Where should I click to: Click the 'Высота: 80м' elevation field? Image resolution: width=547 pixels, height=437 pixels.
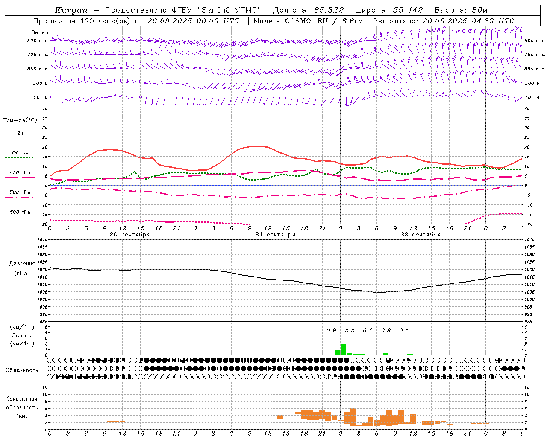pos(461,10)
